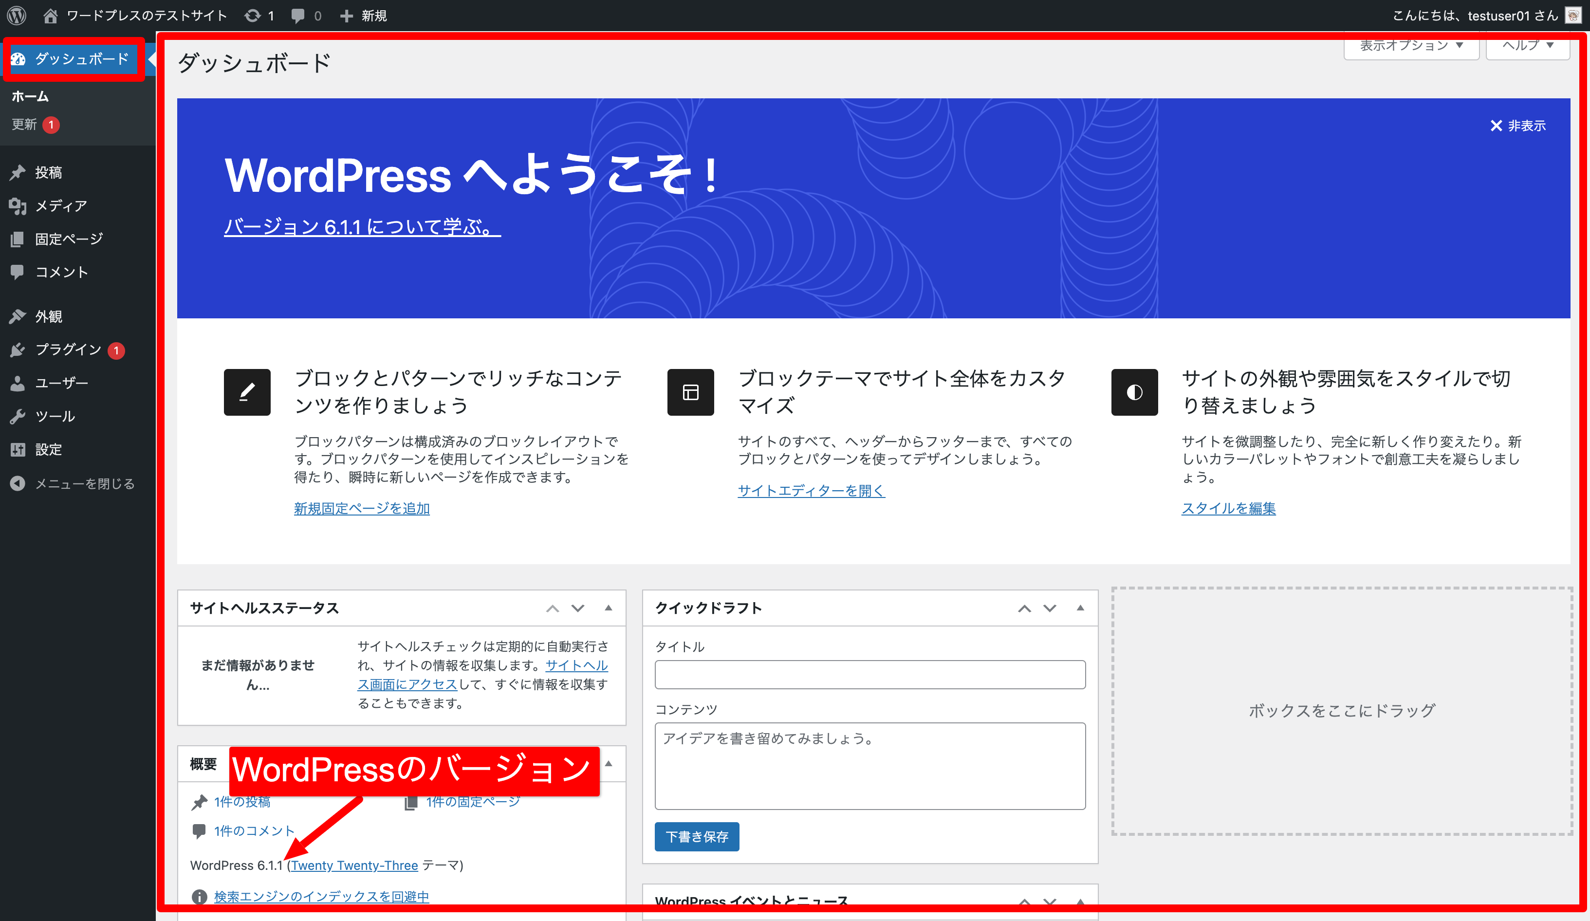Screen dimensions: 1590x921
Task: Open the 投稿 menu
Action: coord(49,172)
